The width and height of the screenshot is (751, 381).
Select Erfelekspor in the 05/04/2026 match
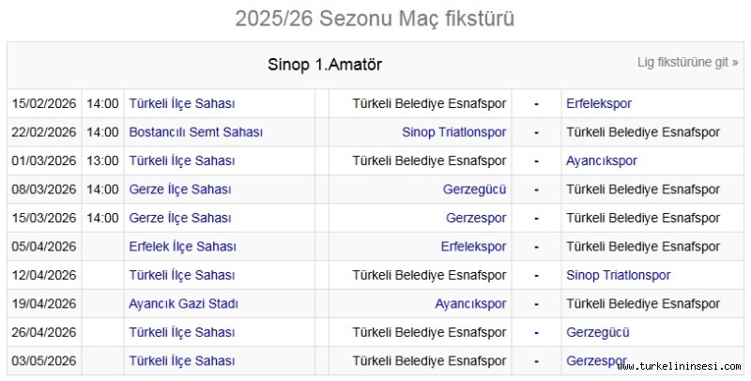(x=473, y=247)
